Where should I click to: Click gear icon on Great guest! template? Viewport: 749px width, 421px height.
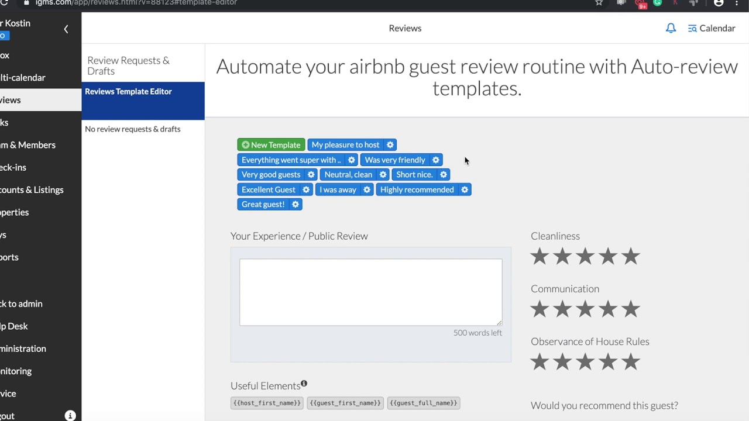[x=296, y=205]
